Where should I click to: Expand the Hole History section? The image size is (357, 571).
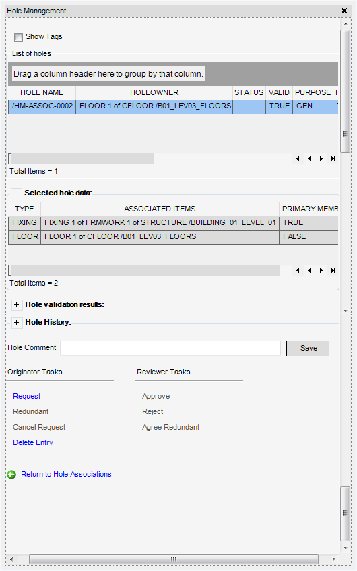[16, 323]
